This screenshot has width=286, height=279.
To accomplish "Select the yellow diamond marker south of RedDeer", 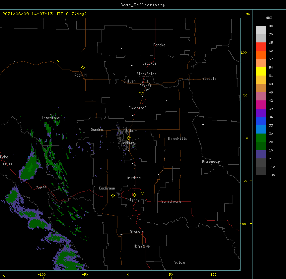I will pos(141,93).
